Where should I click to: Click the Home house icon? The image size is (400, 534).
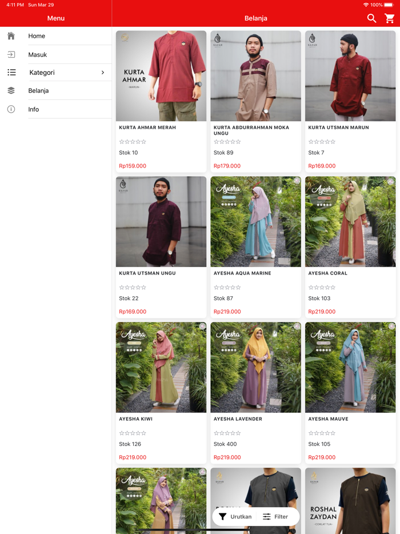pyautogui.click(x=11, y=36)
